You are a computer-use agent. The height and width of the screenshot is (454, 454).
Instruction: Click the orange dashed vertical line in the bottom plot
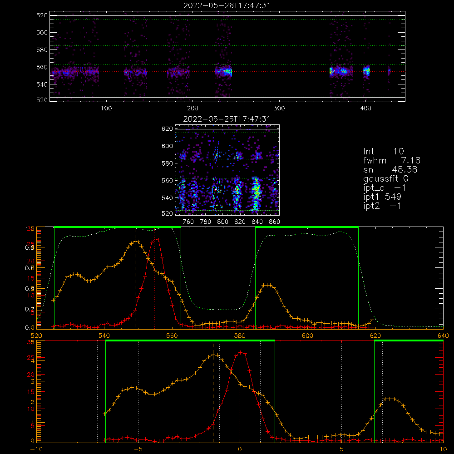tap(213, 392)
